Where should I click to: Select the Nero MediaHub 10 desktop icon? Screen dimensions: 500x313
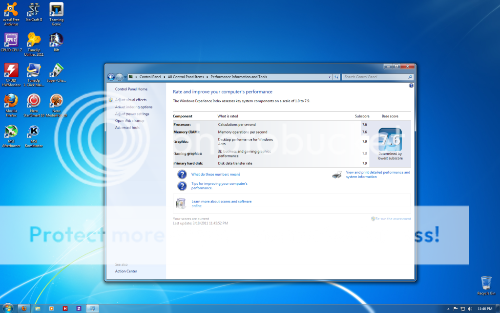tap(57, 106)
